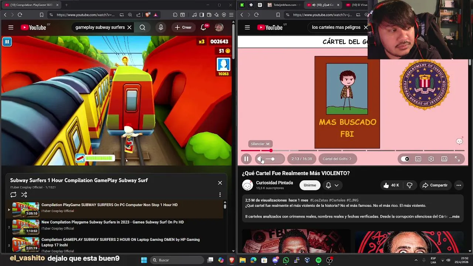
Task: Mute video using Silenciar speaker icon
Action: [x=260, y=159]
